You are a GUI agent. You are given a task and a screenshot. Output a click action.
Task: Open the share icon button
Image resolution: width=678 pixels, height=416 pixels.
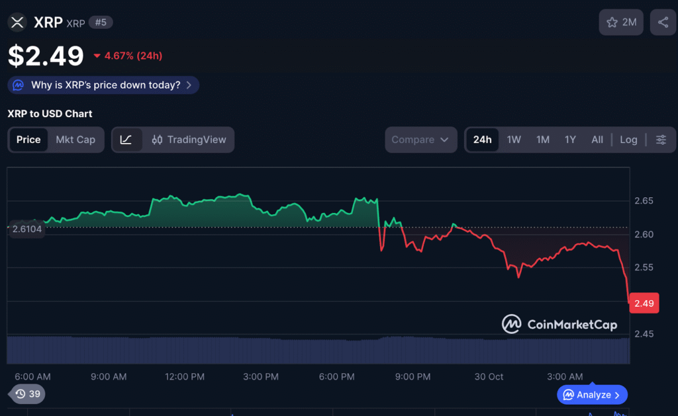point(663,22)
